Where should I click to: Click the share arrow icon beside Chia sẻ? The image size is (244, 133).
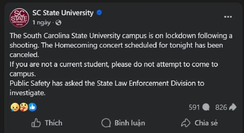pos(185,123)
